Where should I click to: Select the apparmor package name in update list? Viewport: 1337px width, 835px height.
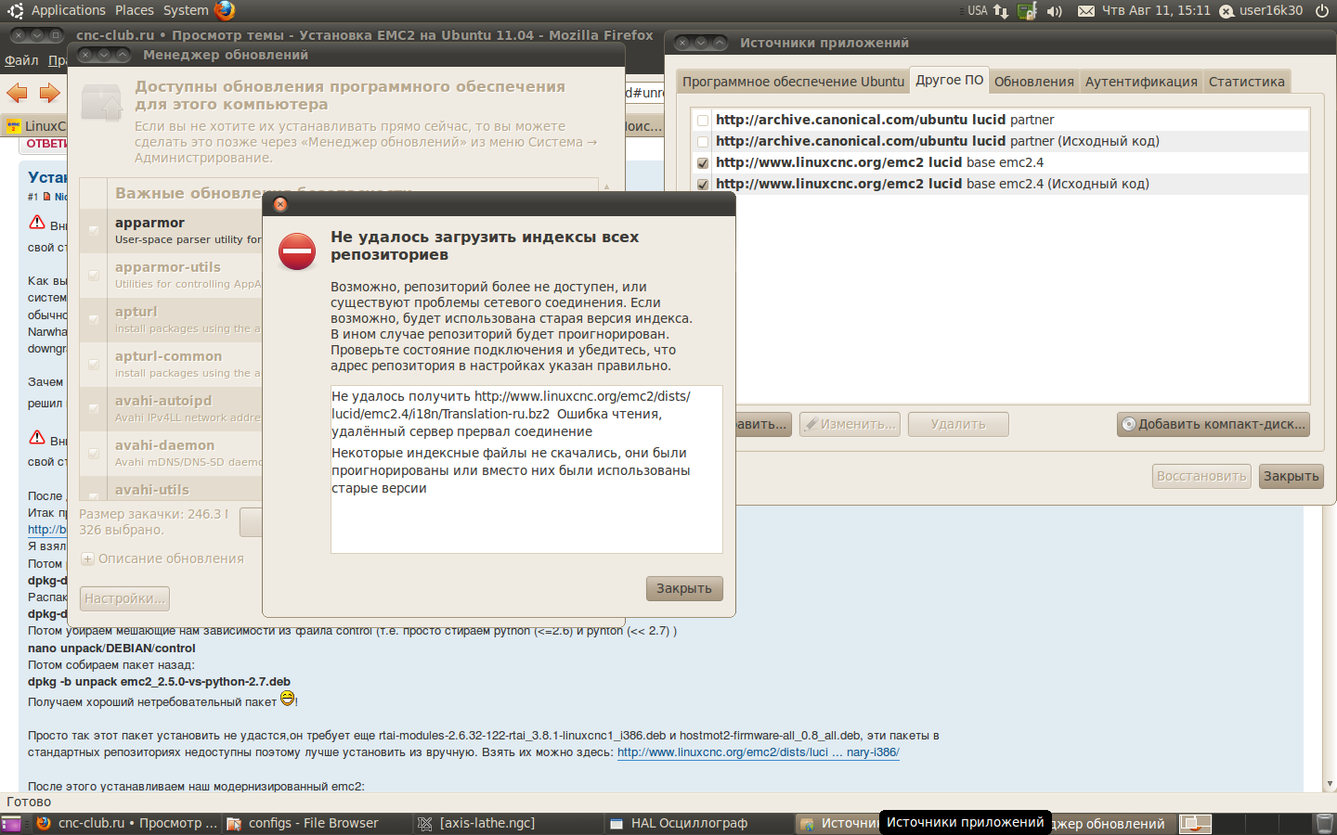click(149, 223)
